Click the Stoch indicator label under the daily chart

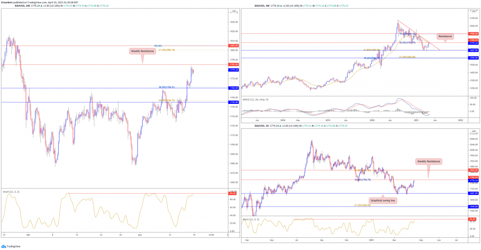click(x=251, y=219)
